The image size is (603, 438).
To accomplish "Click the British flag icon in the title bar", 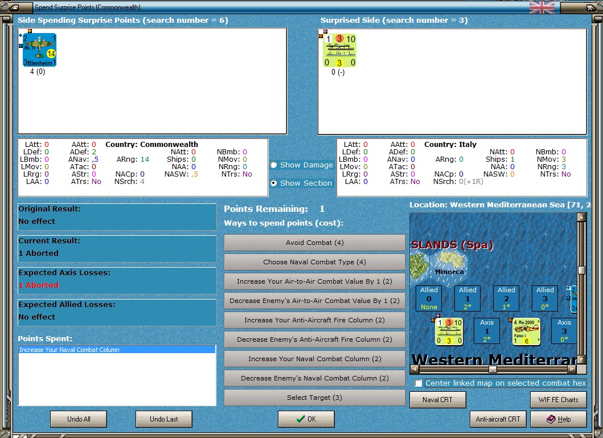I will tap(542, 7).
